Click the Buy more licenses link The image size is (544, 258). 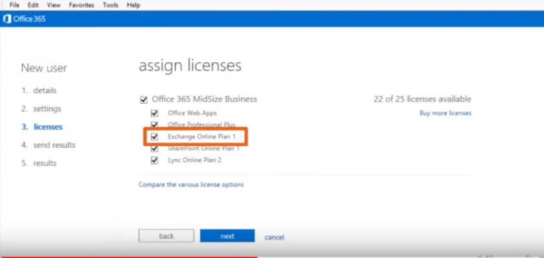point(446,113)
